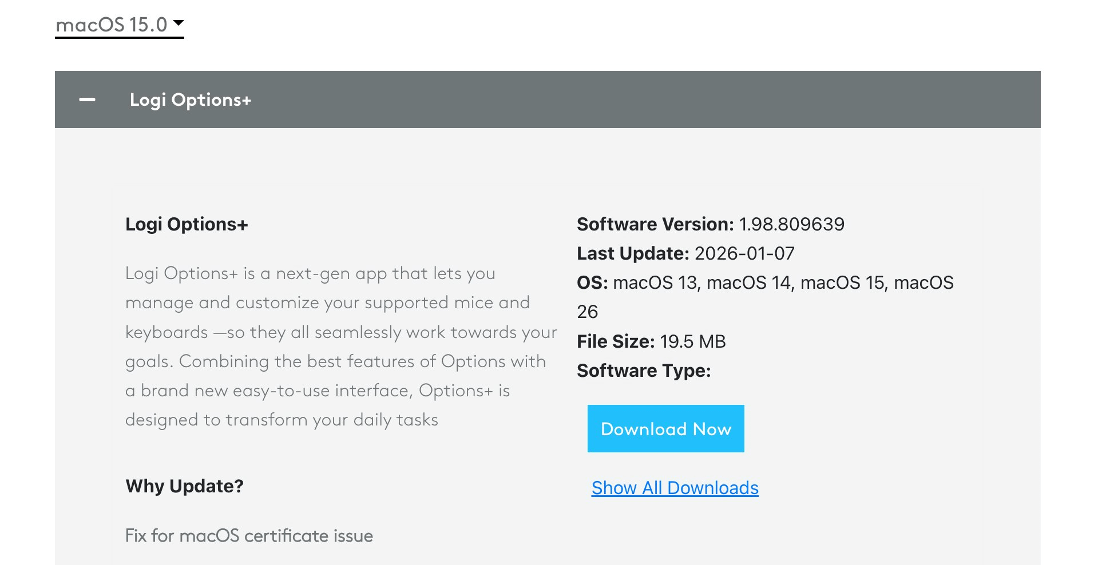
Task: Click the Last Update label
Action: [x=633, y=253]
